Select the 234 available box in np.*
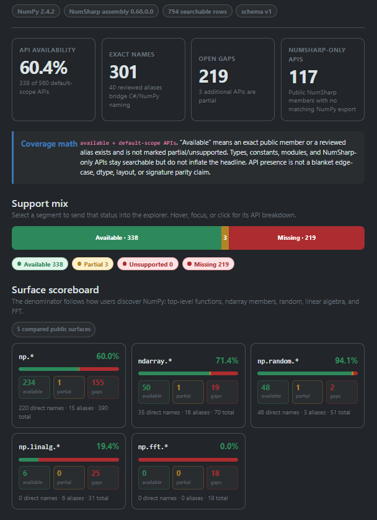 point(35,387)
